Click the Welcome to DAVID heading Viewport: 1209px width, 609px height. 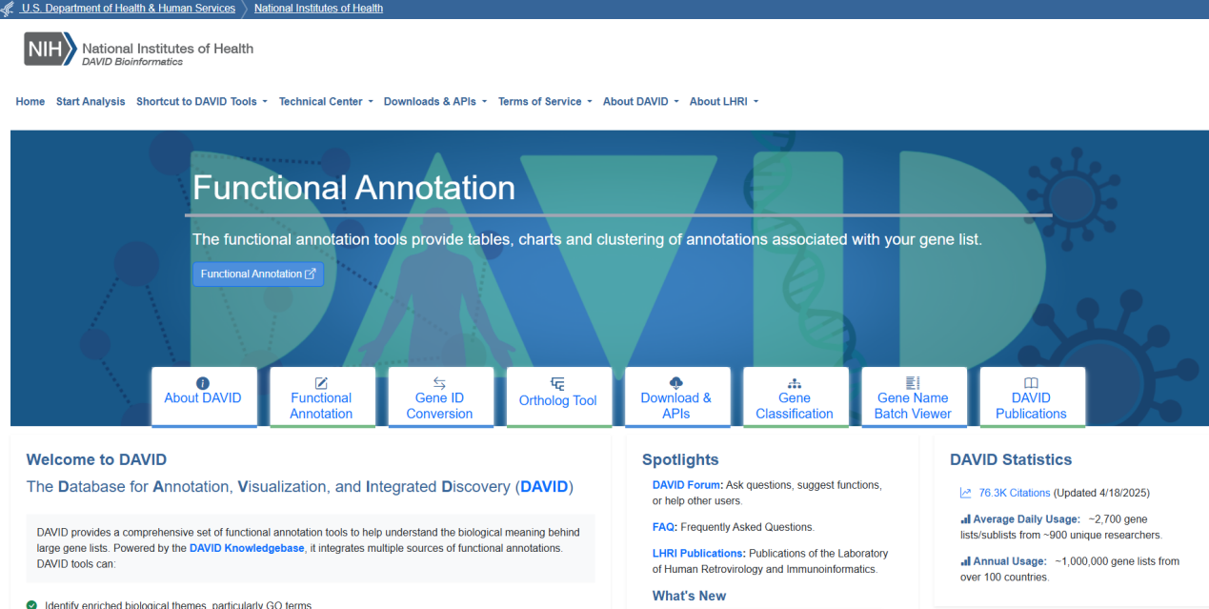pos(96,460)
